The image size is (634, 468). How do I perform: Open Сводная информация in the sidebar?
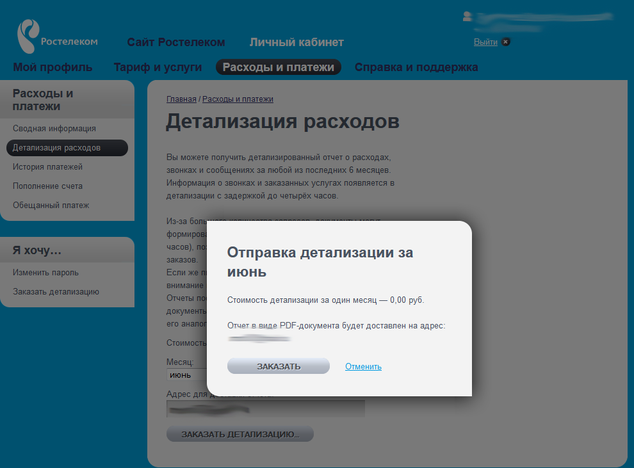coord(53,128)
